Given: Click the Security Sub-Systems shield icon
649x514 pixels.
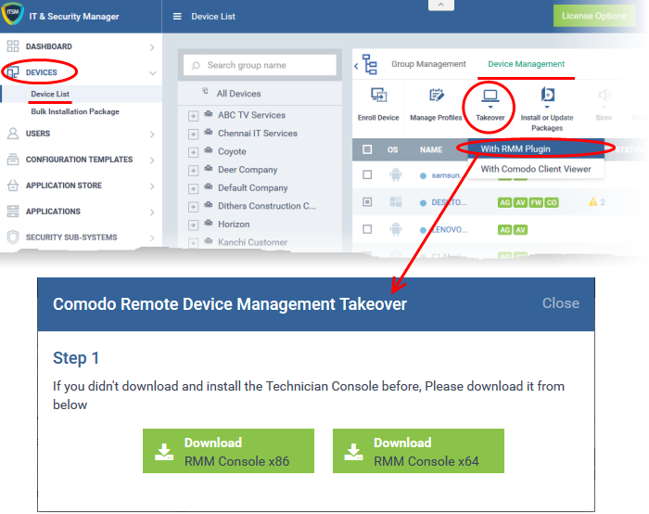Looking at the screenshot, I should pos(13,238).
